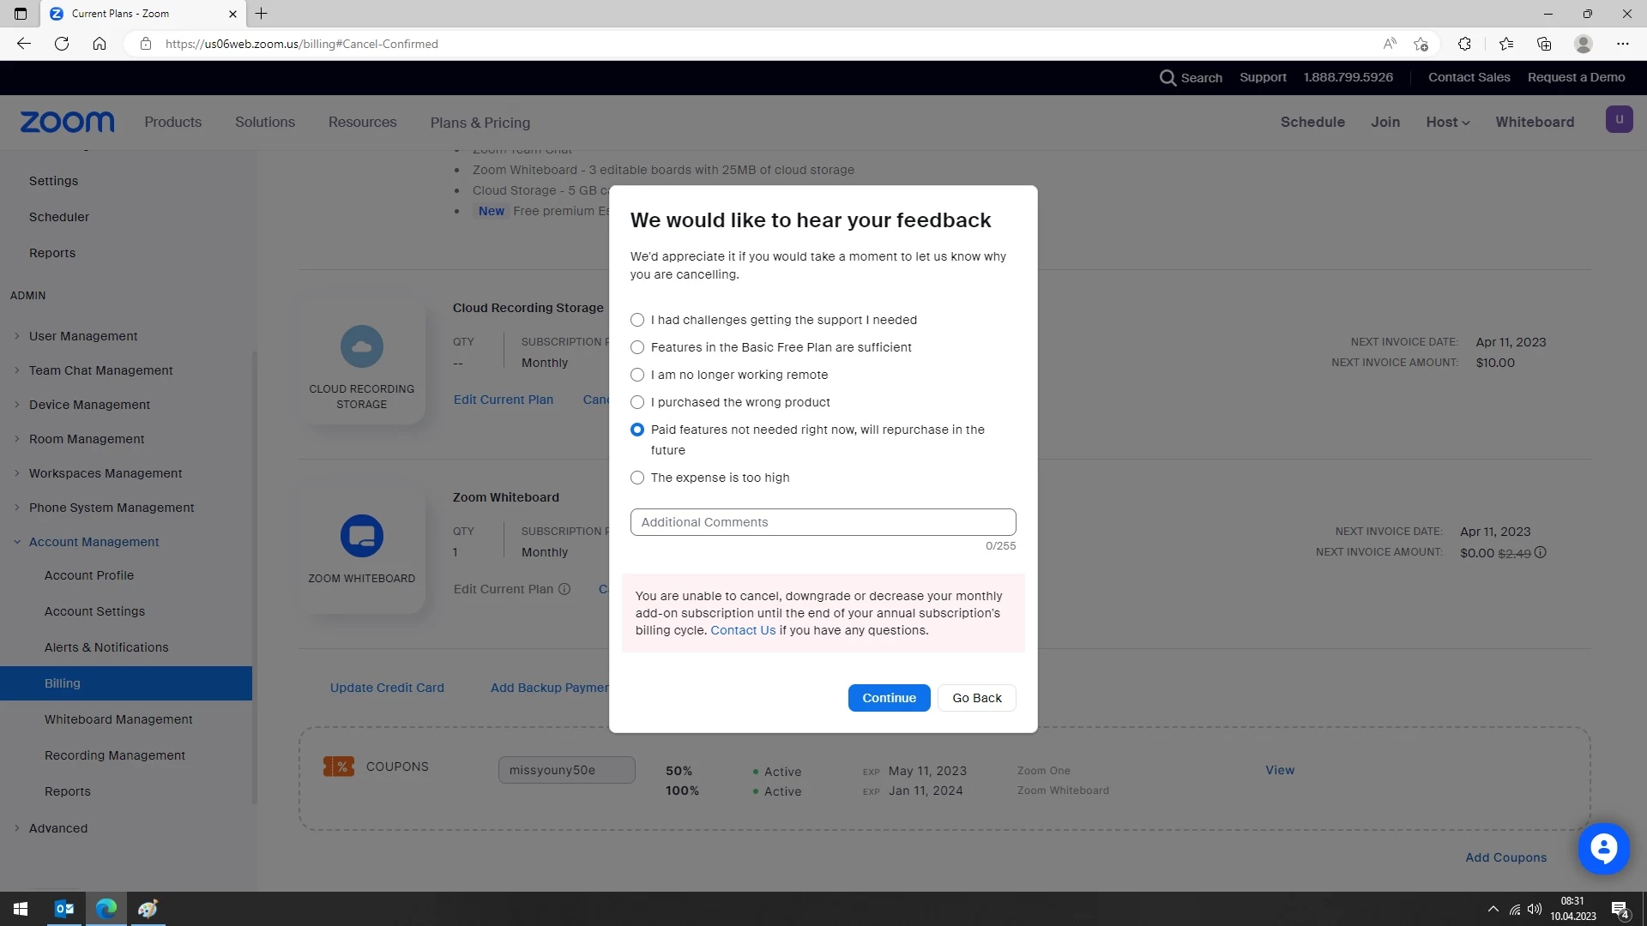Click browser Favorites star icon
The height and width of the screenshot is (926, 1647).
(x=1505, y=44)
